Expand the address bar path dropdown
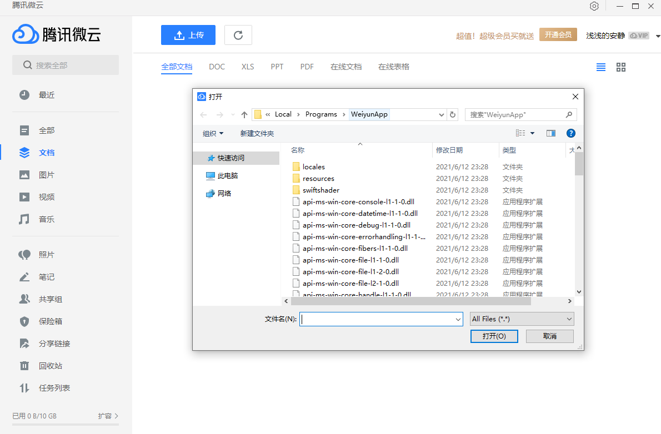Viewport: 661px width, 434px height. click(441, 114)
